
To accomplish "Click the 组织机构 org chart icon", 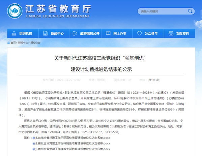I will point(14,33).
